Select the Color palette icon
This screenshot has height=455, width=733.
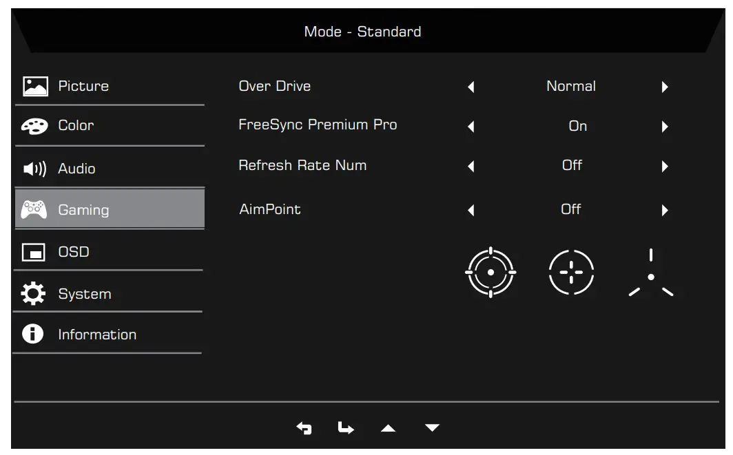click(34, 126)
